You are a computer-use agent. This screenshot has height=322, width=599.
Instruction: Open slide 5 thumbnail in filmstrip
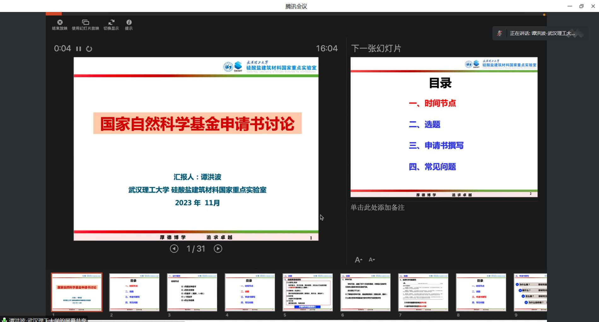[307, 292]
